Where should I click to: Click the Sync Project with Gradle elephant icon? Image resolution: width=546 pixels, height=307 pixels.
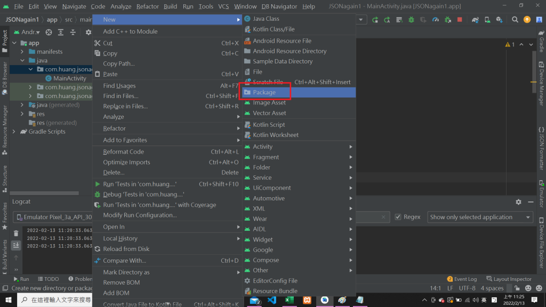(x=475, y=20)
